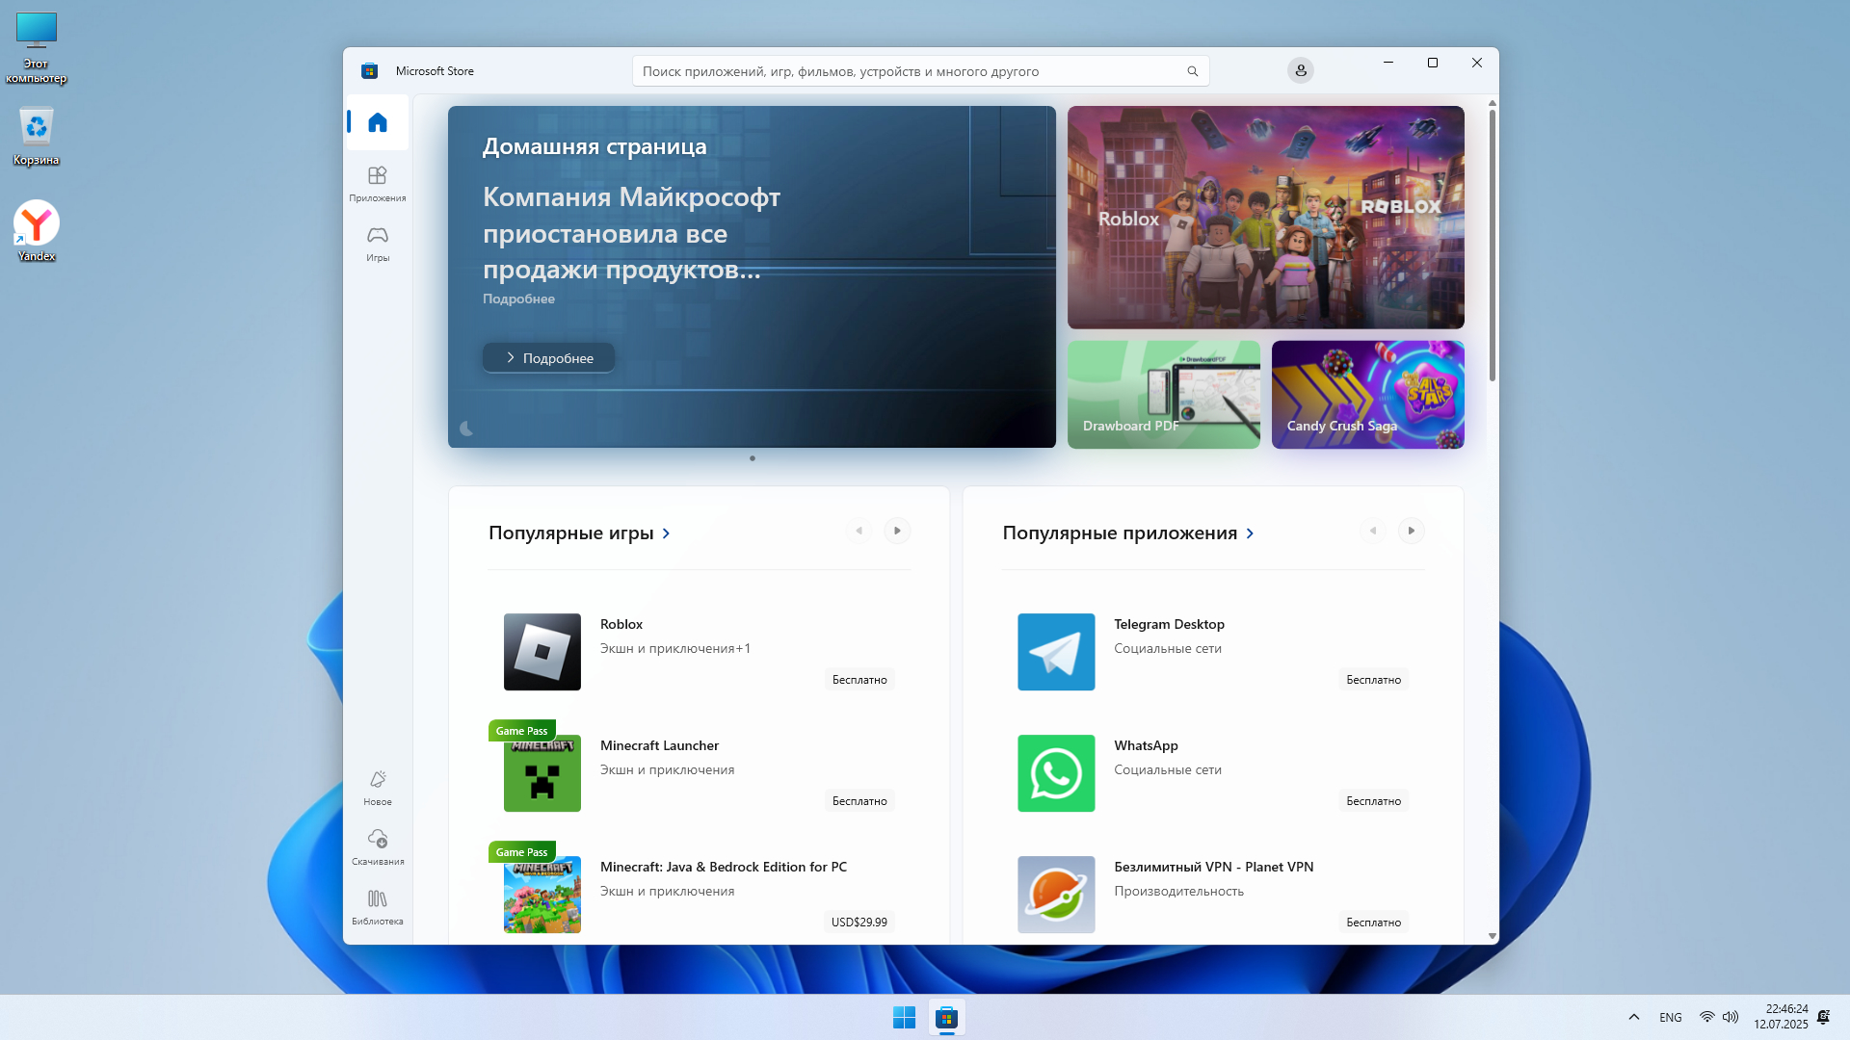Click the USD$29.99 price for Minecraft
Image resolution: width=1850 pixels, height=1040 pixels.
(859, 923)
